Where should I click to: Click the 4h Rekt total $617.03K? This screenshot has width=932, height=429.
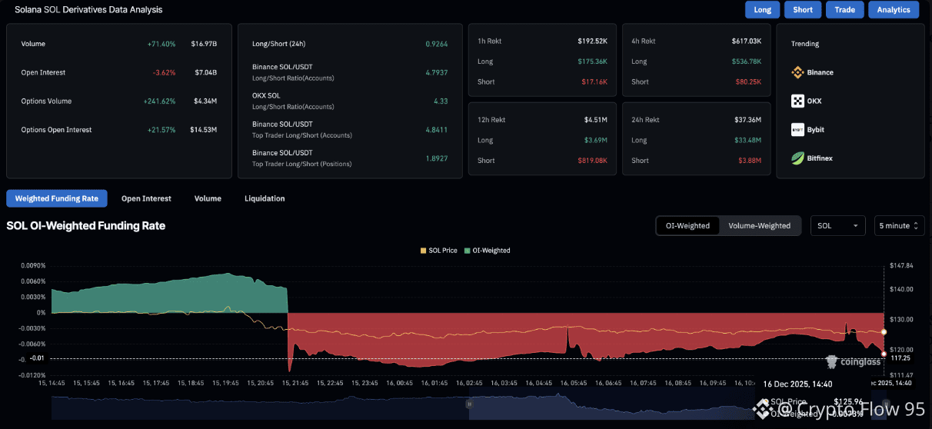click(746, 41)
